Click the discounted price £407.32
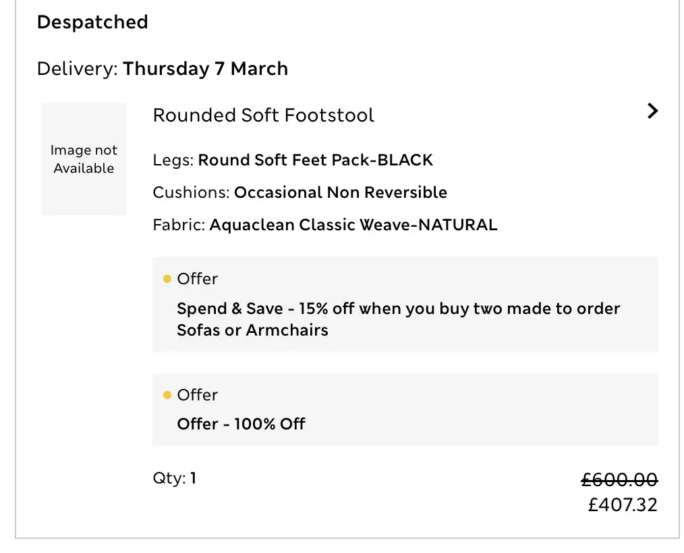The image size is (684, 553). click(622, 505)
